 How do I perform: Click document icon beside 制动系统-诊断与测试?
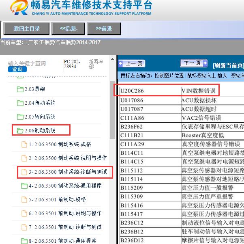click(x=24, y=172)
